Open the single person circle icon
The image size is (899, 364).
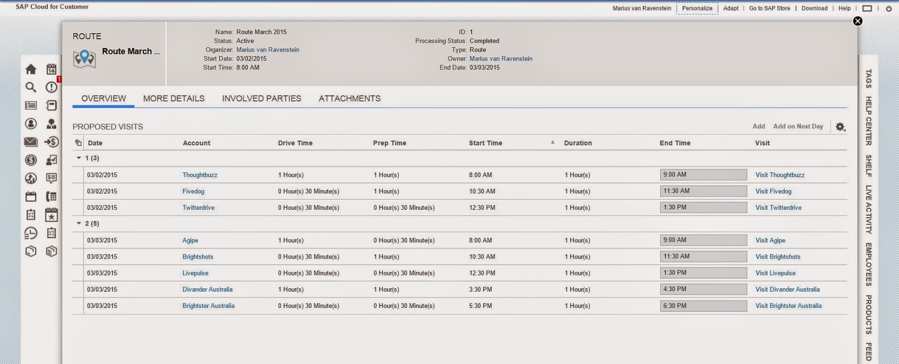31,123
